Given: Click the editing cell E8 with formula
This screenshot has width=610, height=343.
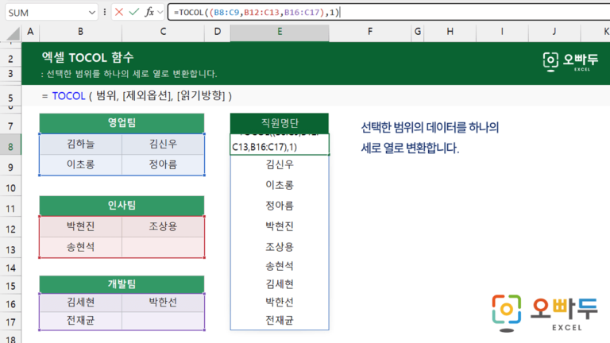Looking at the screenshot, I should click(280, 145).
